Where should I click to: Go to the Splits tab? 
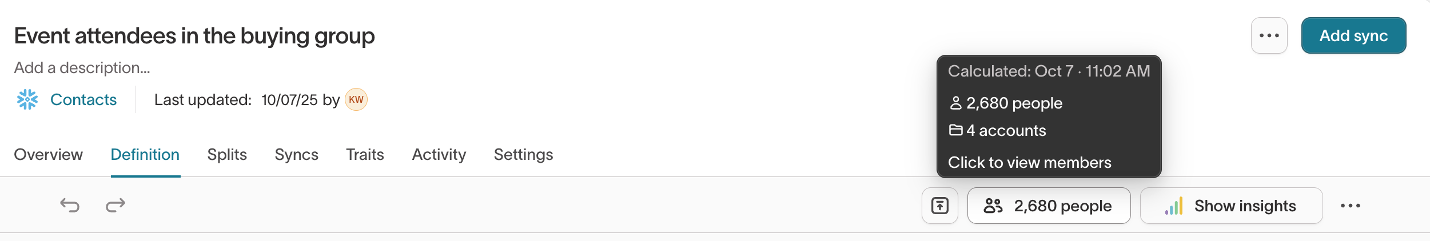[227, 155]
